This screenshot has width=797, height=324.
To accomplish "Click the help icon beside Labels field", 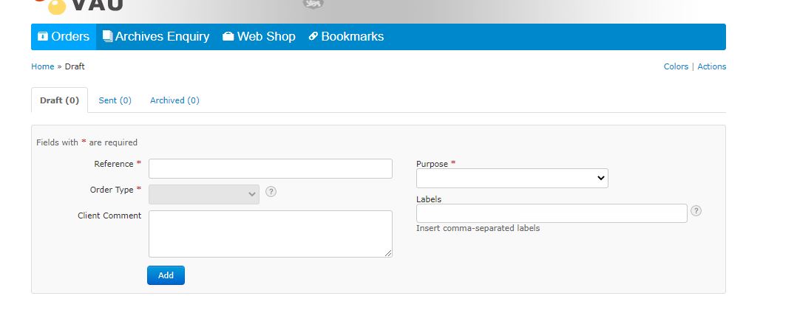I will 696,211.
